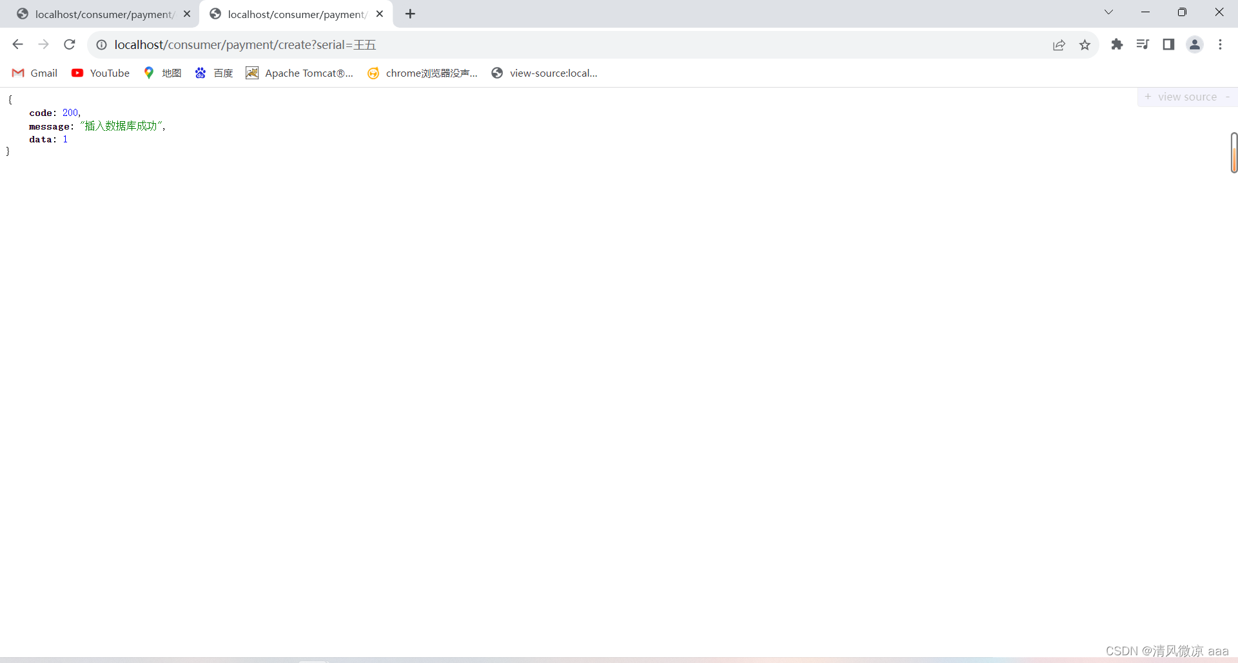Reload the current page
Screen dimensions: 1238x663
click(x=70, y=44)
